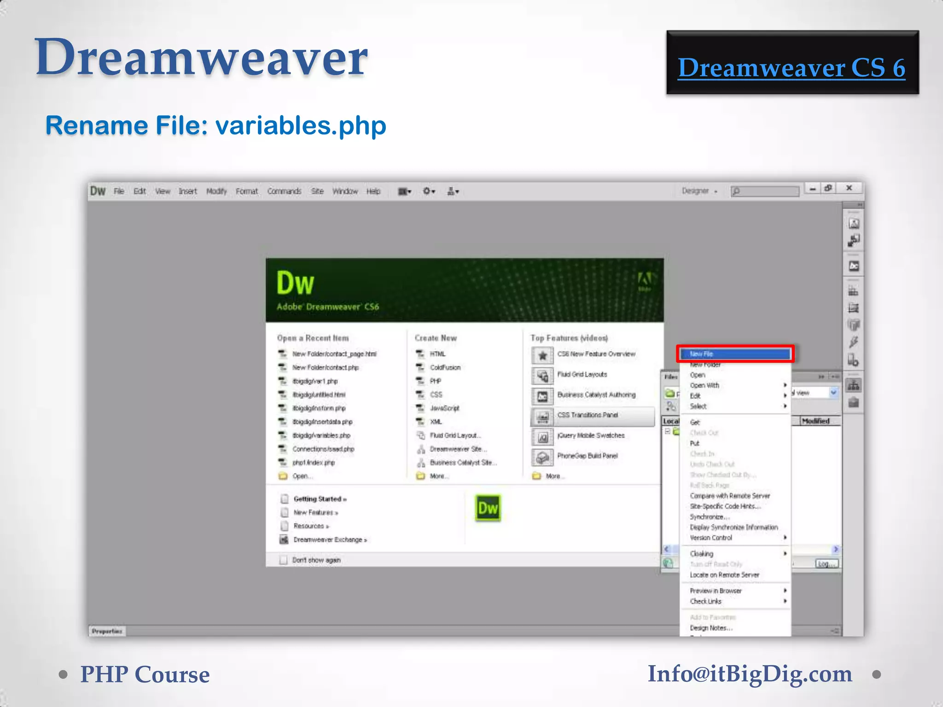Click the Dreamweaver CS 6 hyperlink

[x=792, y=68]
